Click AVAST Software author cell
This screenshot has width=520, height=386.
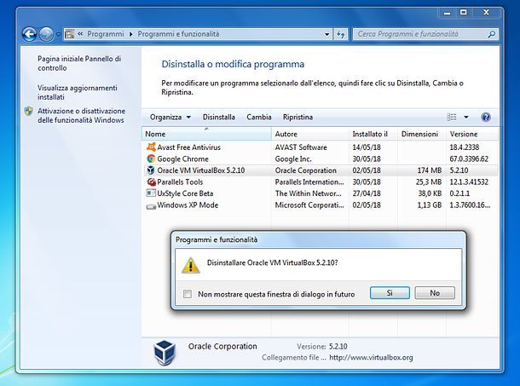pos(301,147)
